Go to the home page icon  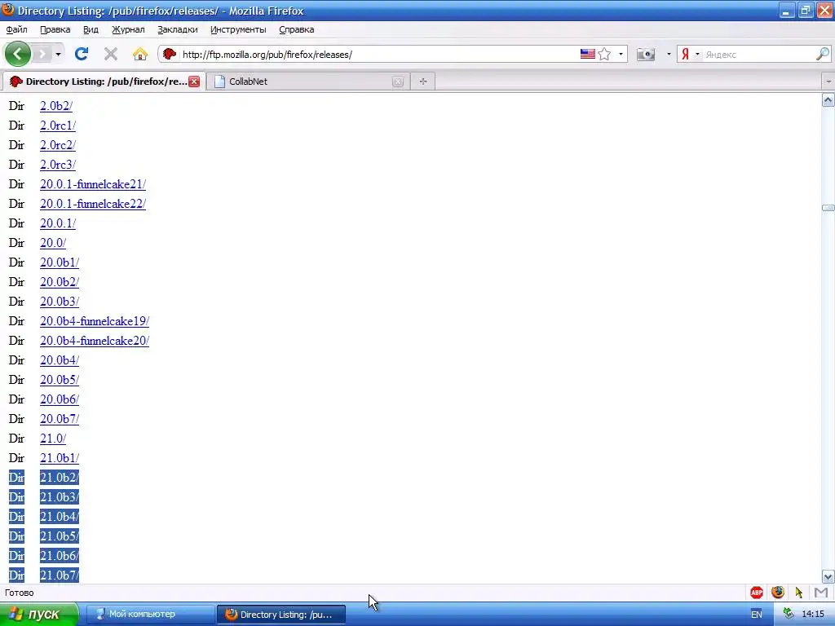pos(140,54)
